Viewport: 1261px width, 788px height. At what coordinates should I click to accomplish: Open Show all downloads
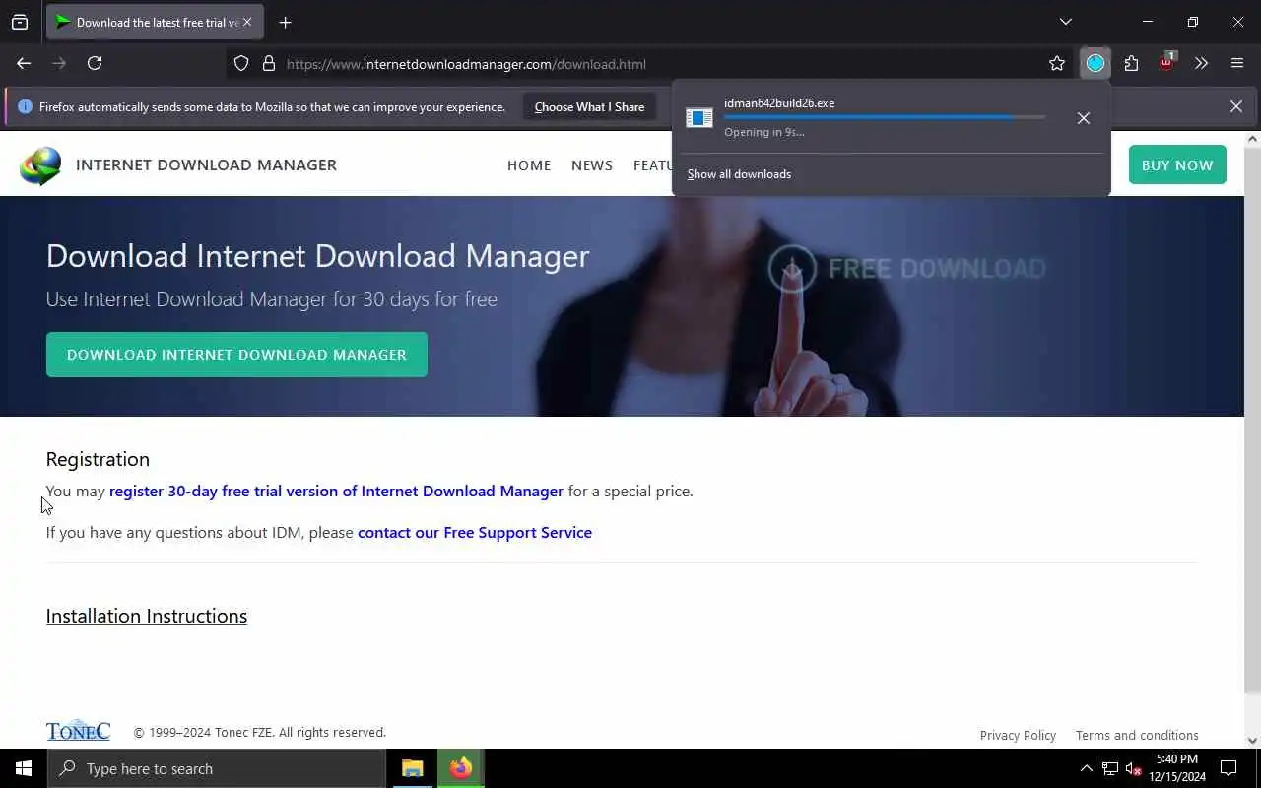point(739,174)
